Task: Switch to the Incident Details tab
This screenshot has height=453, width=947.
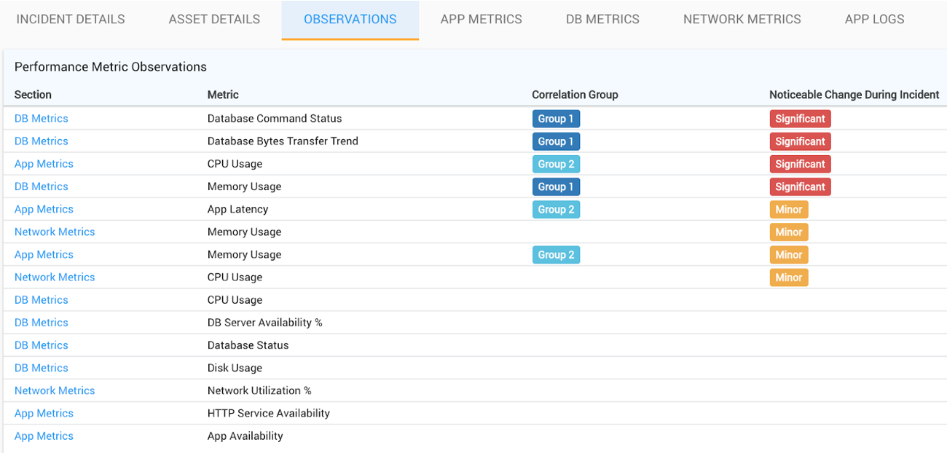Action: (x=71, y=20)
